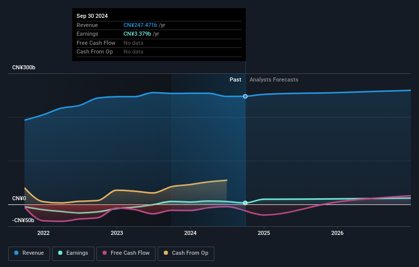Click the pink Free Cash Flow legend dot
The width and height of the screenshot is (419, 267).
[105, 253]
